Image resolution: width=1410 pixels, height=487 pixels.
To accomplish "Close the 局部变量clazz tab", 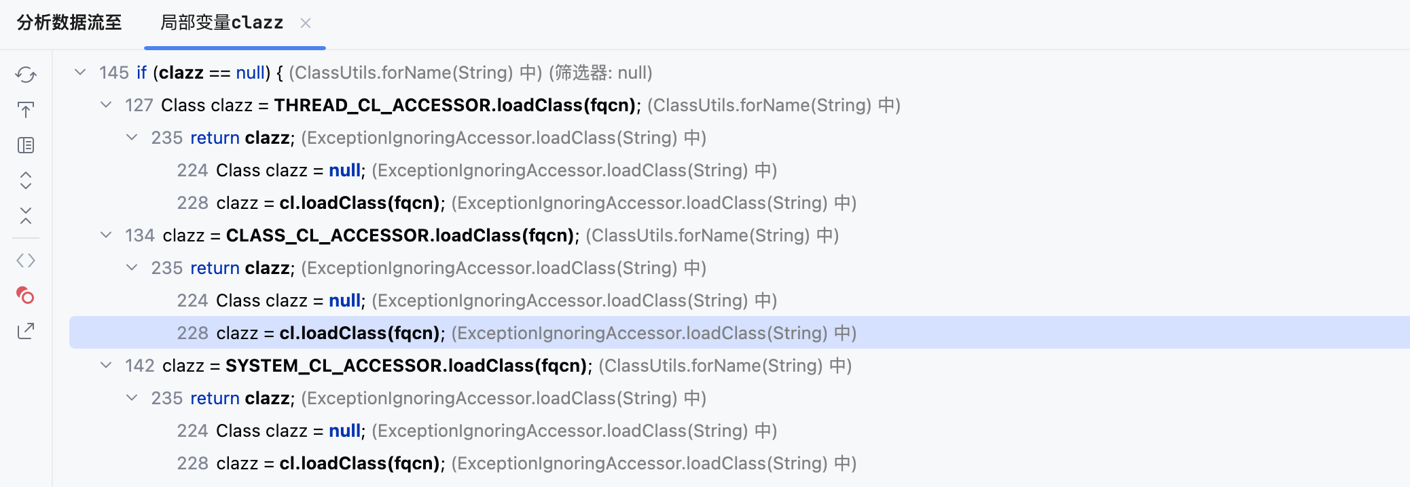I will [306, 24].
